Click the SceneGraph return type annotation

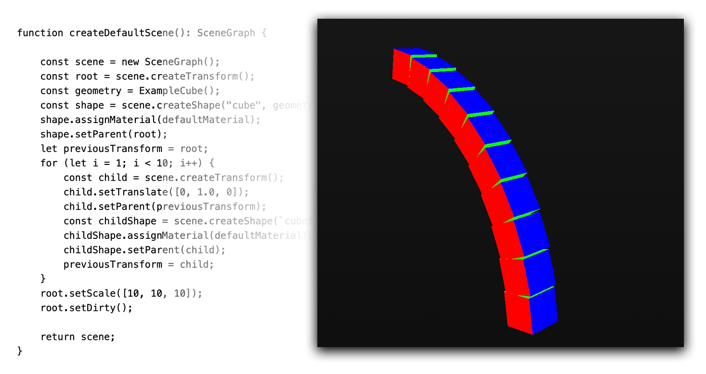pos(226,33)
